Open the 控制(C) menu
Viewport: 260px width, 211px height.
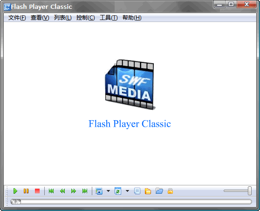pyautogui.click(x=86, y=18)
